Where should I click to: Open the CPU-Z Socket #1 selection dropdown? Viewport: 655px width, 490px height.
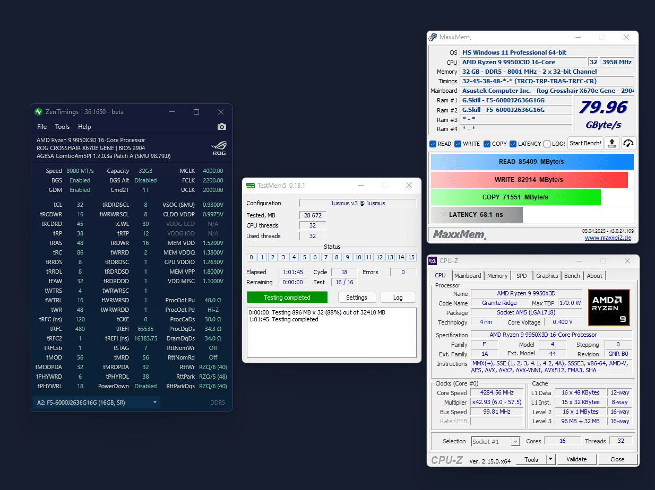495,441
